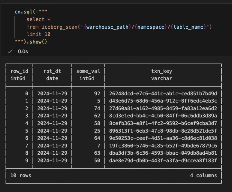232x192 pixels.
Task: Click the some_val cell showing 25
Action: click(97, 131)
